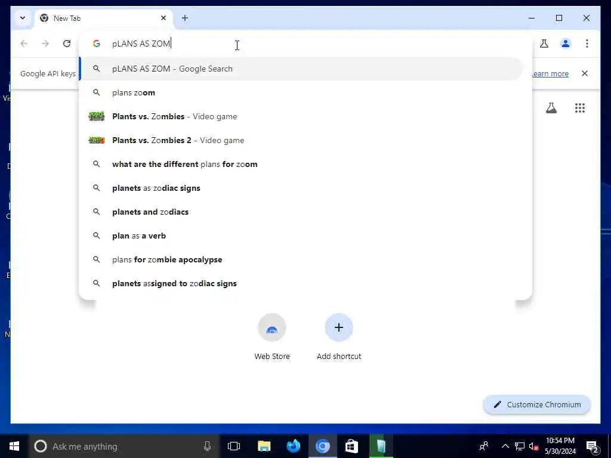
Task: Open Microsoft Store from taskbar
Action: (351, 446)
